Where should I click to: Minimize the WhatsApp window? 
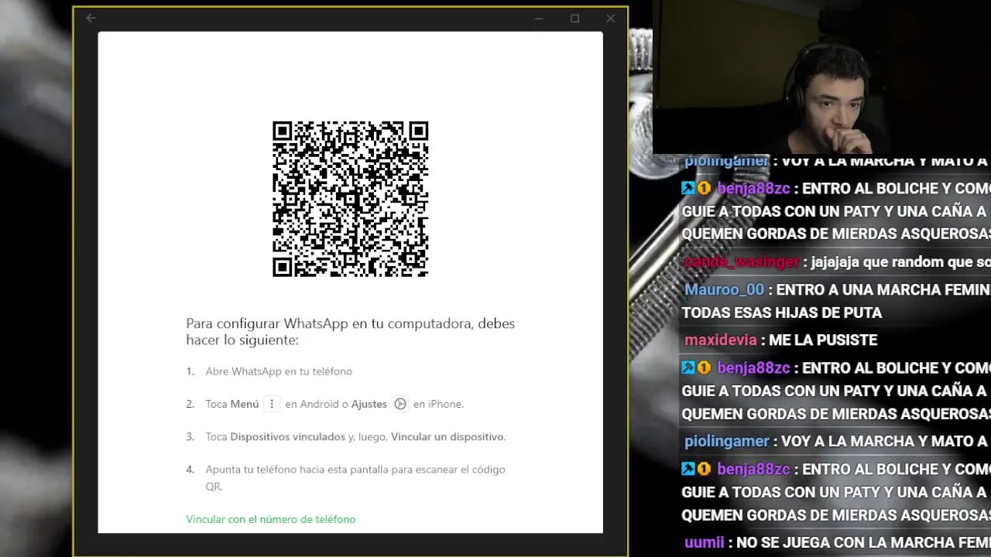pyautogui.click(x=539, y=19)
